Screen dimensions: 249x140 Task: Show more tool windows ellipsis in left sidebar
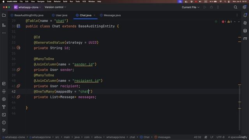coord(4,33)
